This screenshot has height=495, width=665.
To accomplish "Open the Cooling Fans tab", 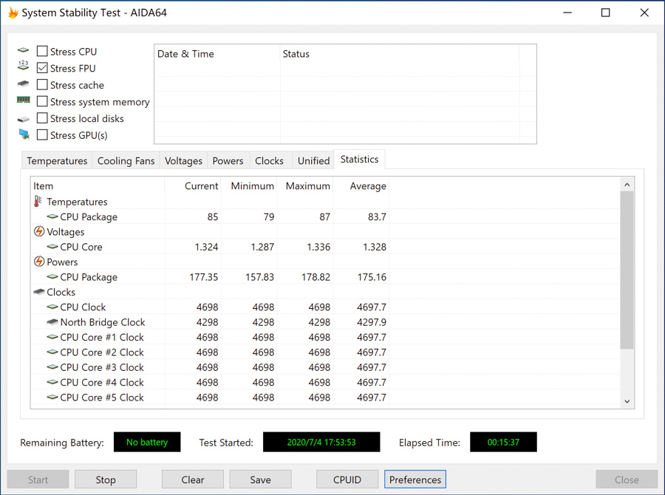I will pyautogui.click(x=126, y=161).
